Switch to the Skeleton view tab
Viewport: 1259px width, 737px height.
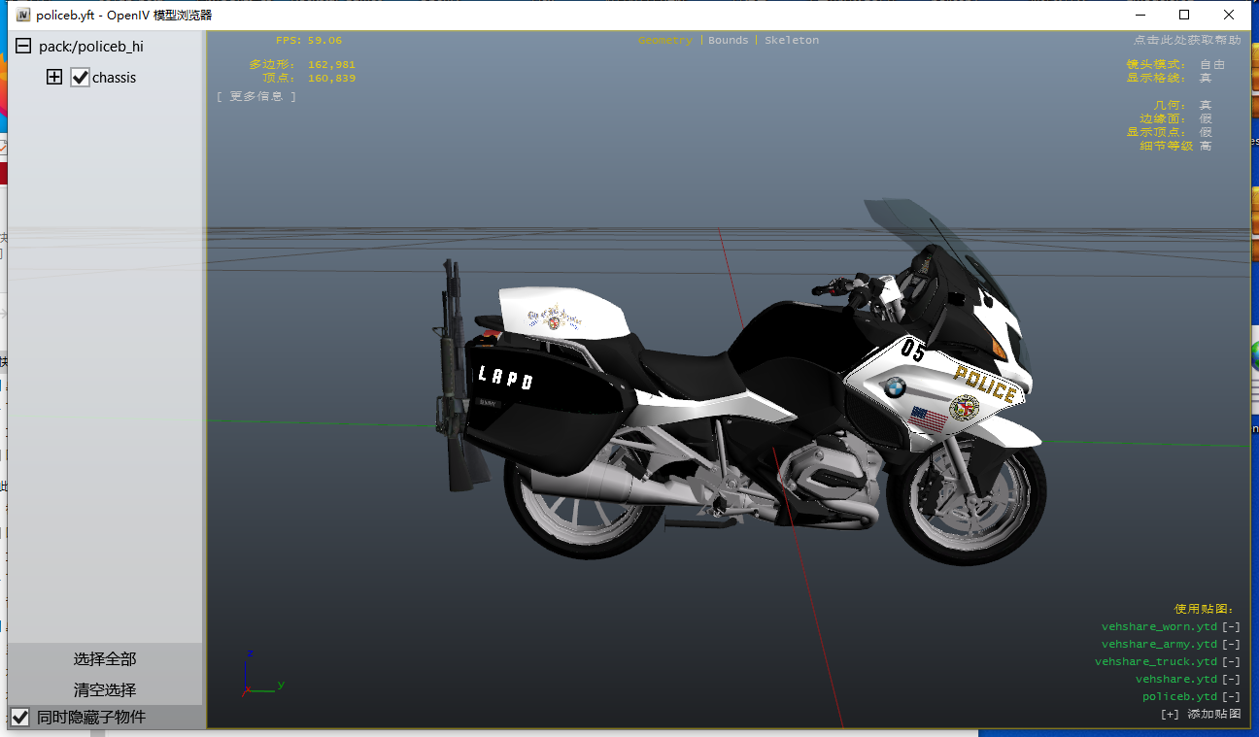pyautogui.click(x=791, y=41)
